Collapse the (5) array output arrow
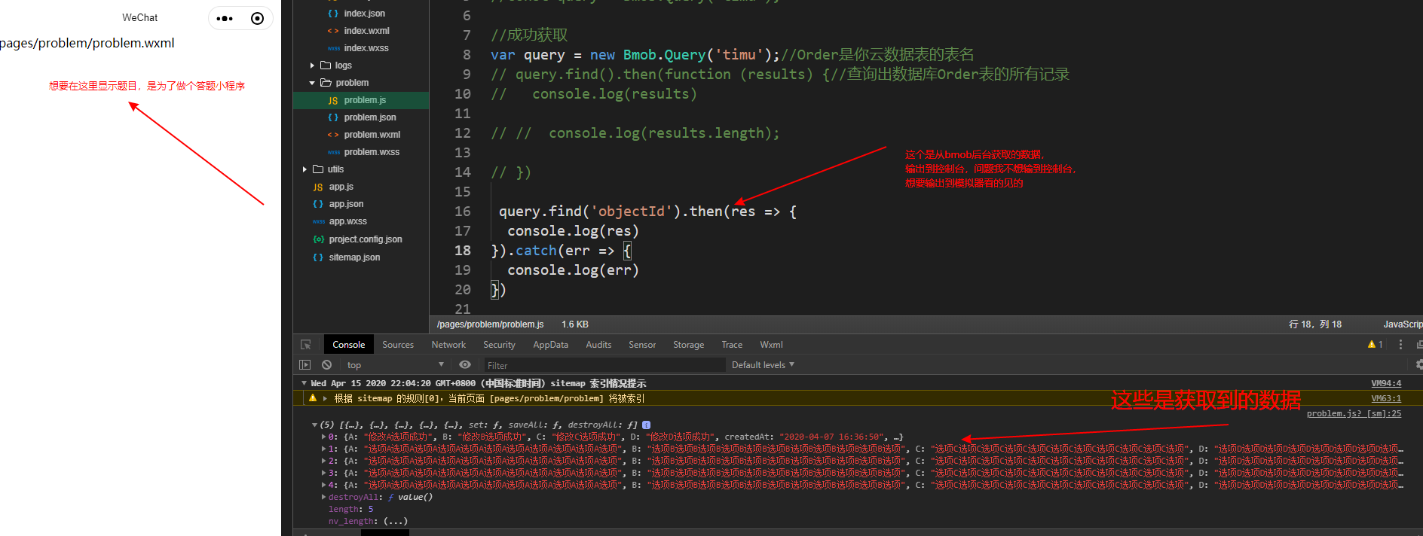The image size is (1423, 536). click(x=314, y=425)
